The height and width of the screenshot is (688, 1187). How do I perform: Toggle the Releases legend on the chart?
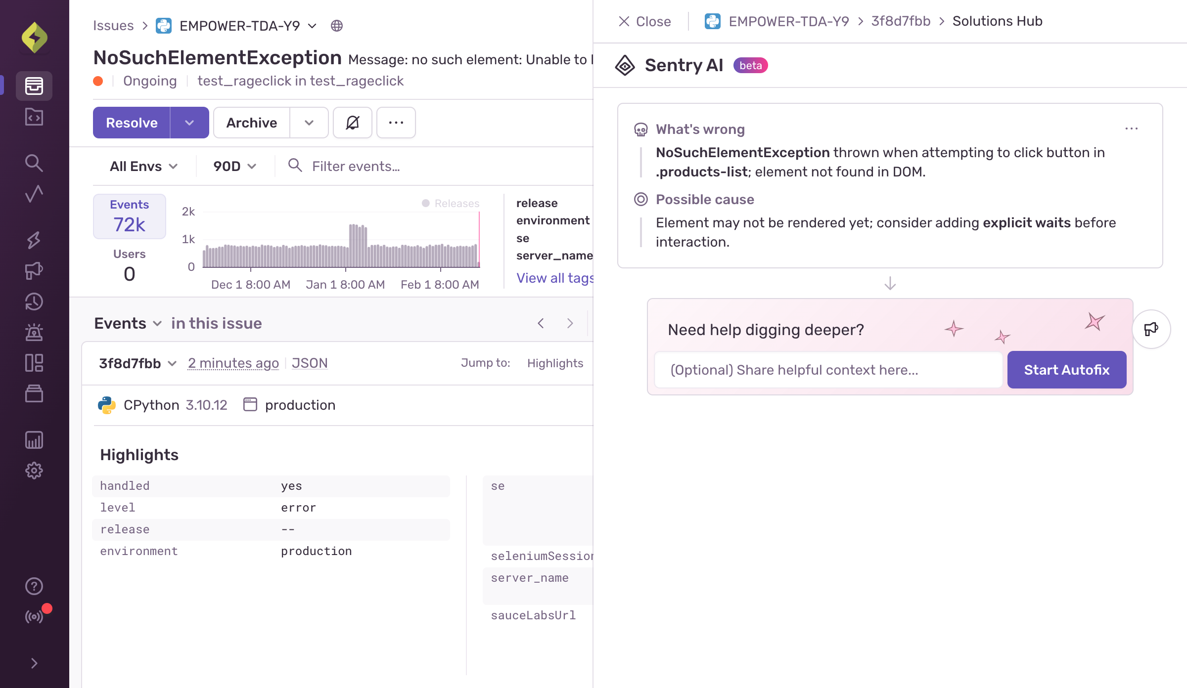tap(451, 203)
